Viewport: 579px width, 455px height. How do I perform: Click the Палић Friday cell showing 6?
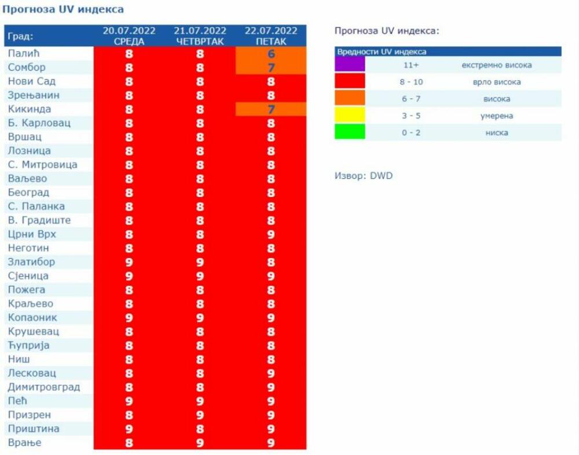pos(271,53)
